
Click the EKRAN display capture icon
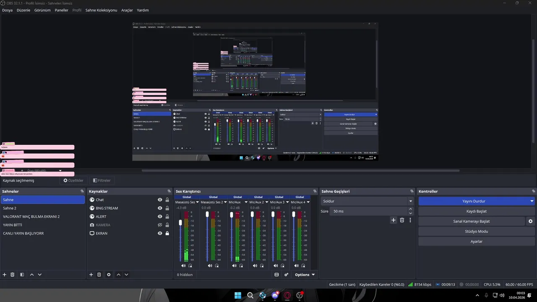[92, 233]
